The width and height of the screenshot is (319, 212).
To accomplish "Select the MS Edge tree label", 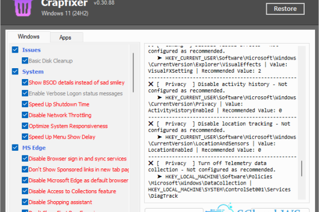I will pyautogui.click(x=34, y=148).
